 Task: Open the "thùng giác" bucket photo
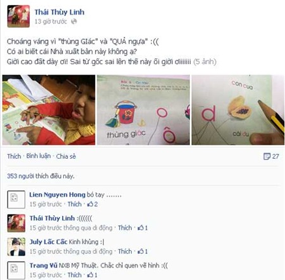(x=143, y=110)
